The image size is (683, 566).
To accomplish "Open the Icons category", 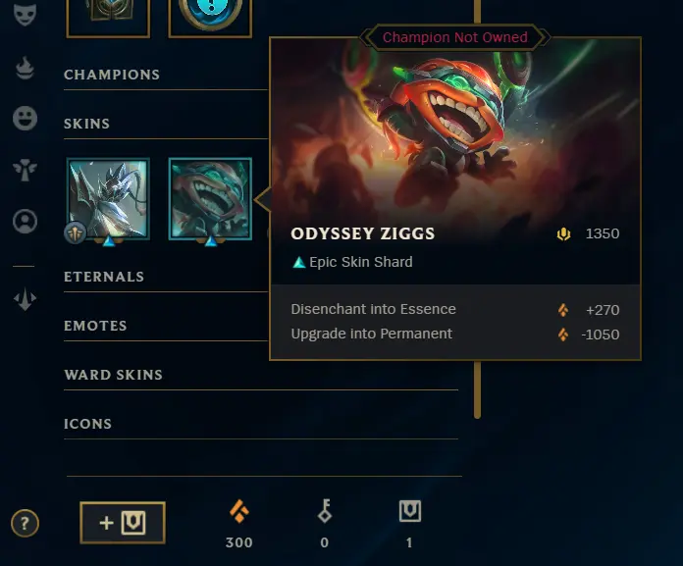I will (88, 424).
